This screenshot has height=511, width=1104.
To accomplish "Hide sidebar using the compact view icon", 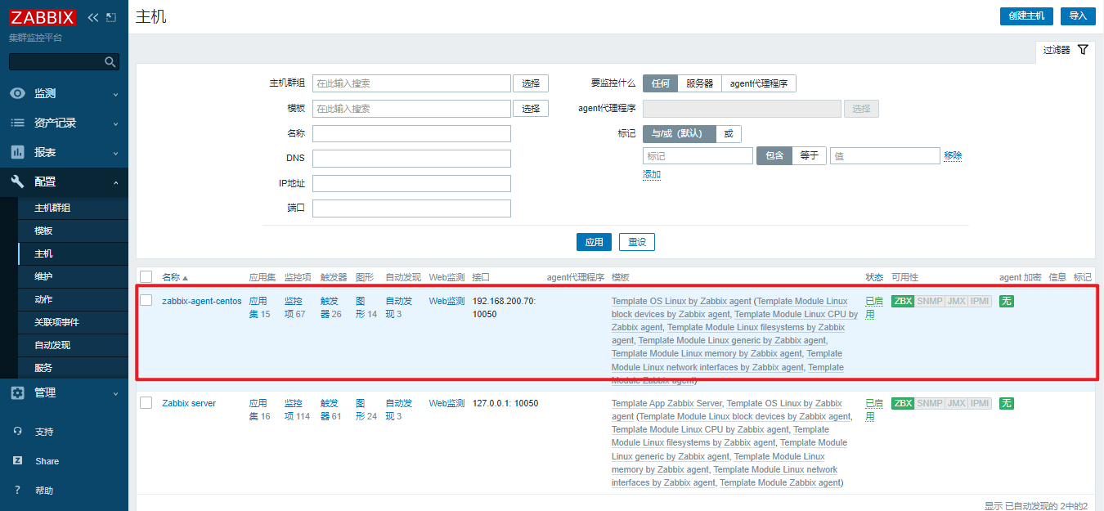I will coord(111,17).
